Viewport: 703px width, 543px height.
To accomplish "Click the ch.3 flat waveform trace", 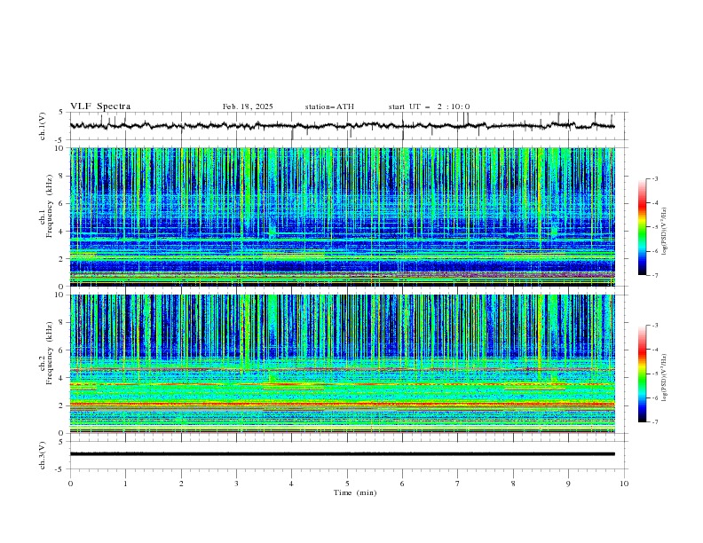I will (342, 454).
